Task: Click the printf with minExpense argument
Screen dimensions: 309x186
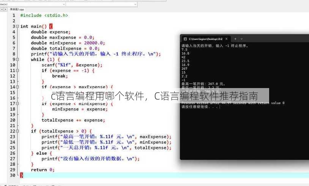Action: point(106,142)
